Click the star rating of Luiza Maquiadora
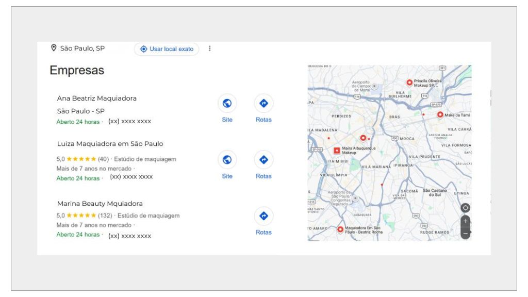528x297 pixels. pyautogui.click(x=81, y=159)
